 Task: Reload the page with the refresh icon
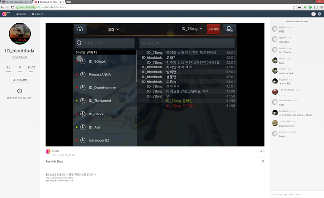(x=12, y=7)
